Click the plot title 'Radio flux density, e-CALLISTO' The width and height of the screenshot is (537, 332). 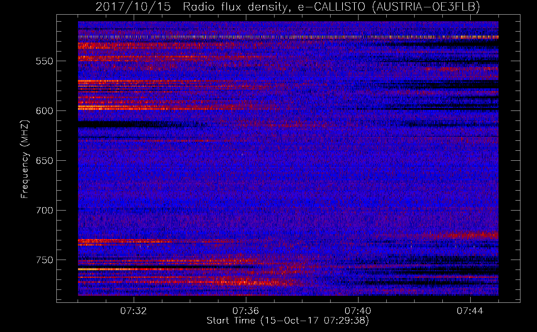click(274, 7)
